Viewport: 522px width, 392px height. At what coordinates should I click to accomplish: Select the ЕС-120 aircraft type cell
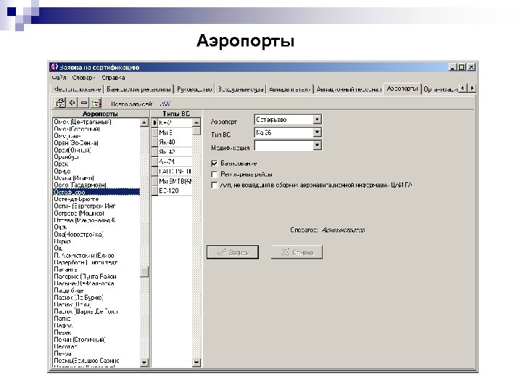[175, 191]
